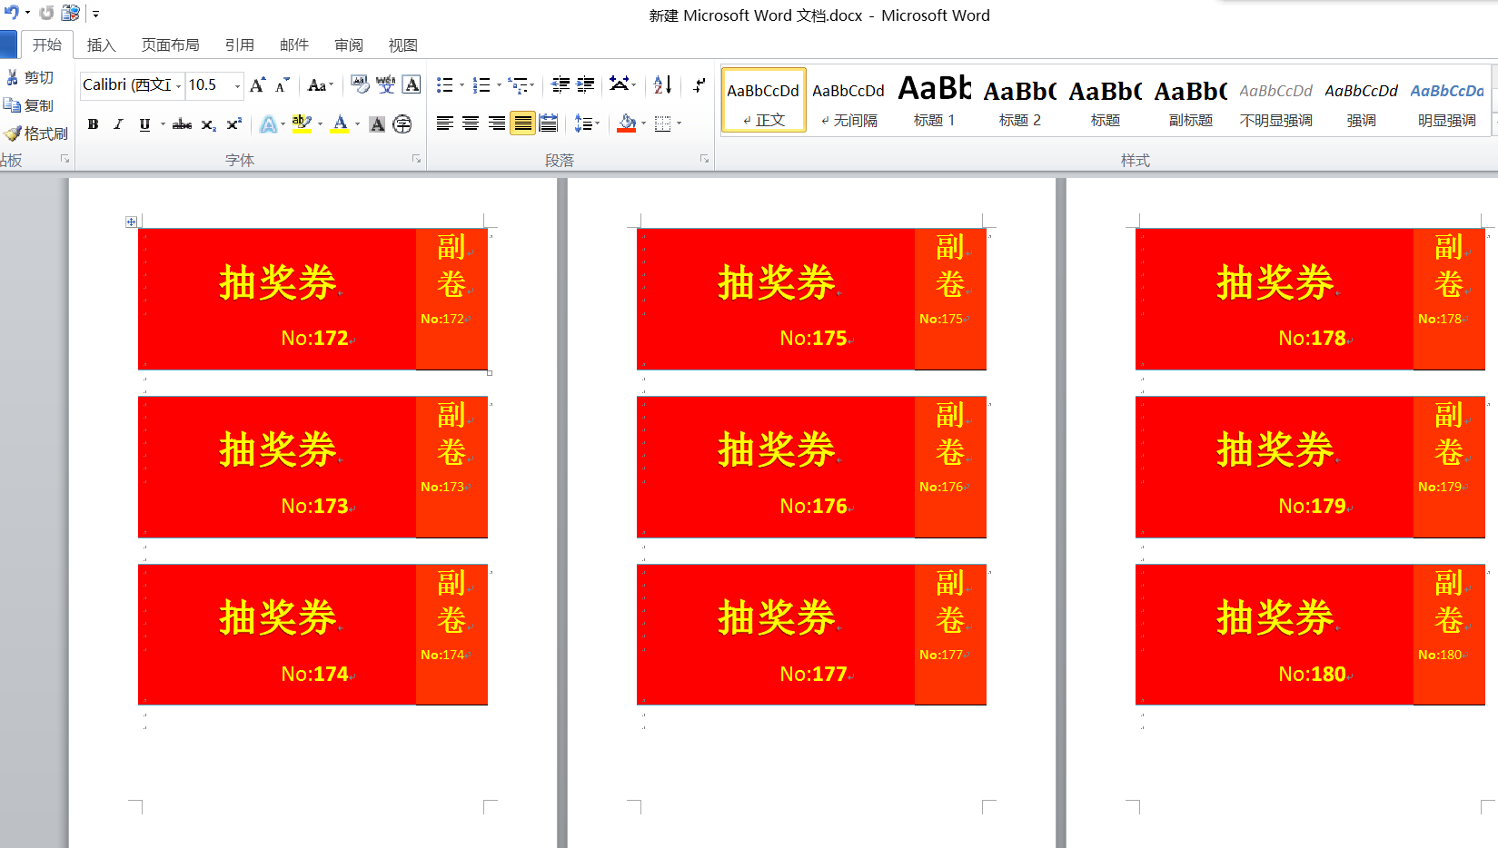Switch to the 引用 (References) tab
The height and width of the screenshot is (848, 1498).
239,45
